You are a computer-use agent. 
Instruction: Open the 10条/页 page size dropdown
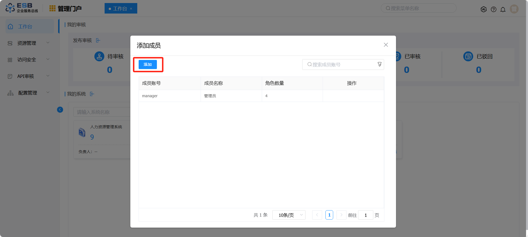(289, 215)
